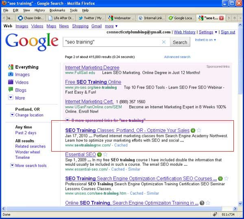Close the "seo t..." tab with red X
Viewport: 244px width, 219px height.
[x=221, y=18]
